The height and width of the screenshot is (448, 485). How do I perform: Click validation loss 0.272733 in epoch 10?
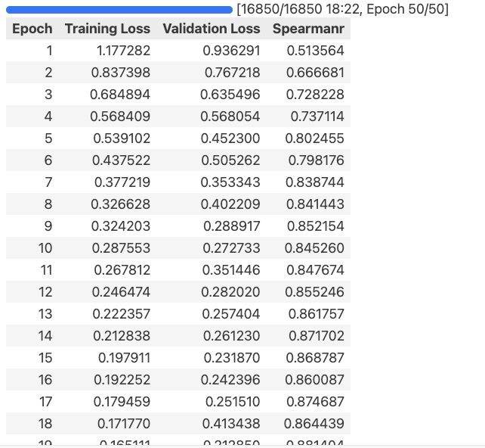click(231, 248)
